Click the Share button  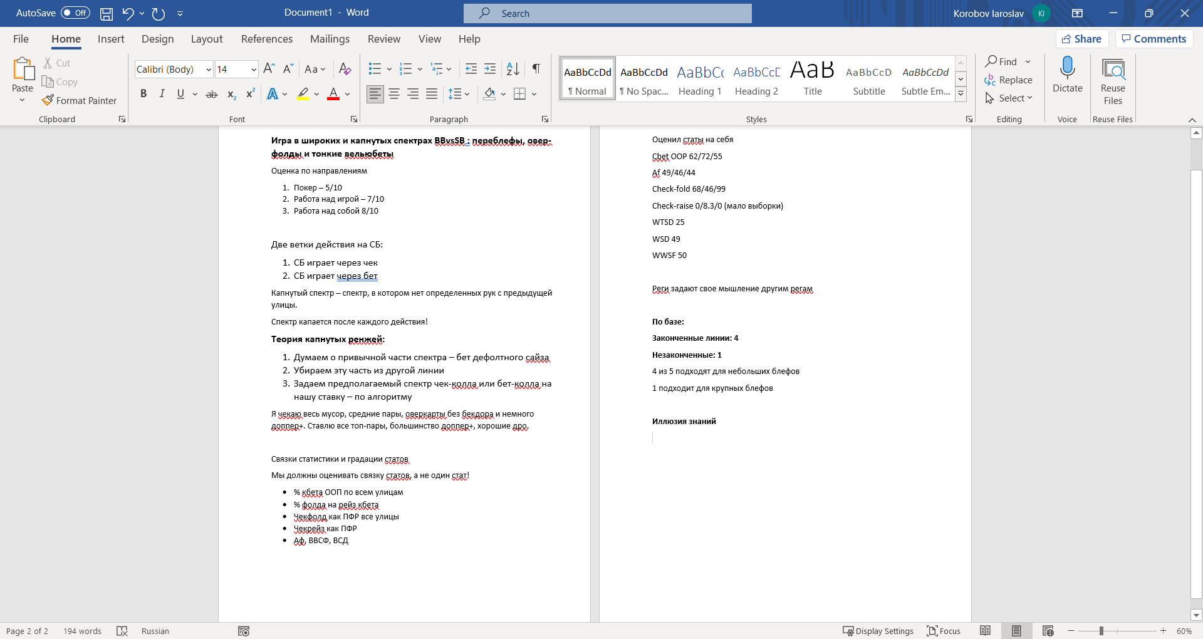(1082, 39)
